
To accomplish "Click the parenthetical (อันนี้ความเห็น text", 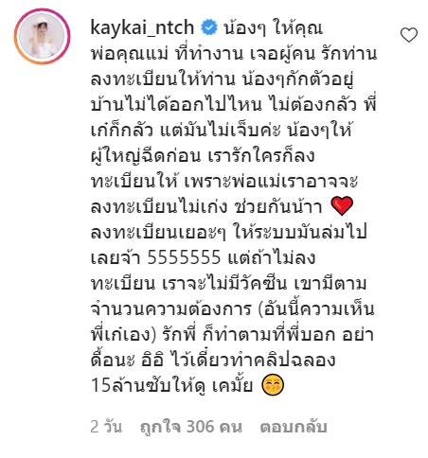I will click(316, 308).
